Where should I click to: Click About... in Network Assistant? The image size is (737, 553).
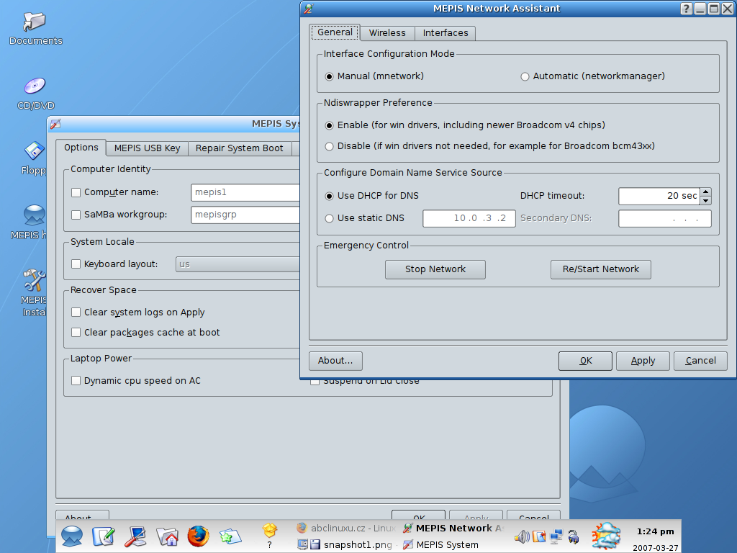pyautogui.click(x=335, y=361)
